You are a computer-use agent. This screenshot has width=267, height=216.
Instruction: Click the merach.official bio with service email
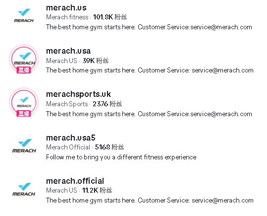[x=150, y=200]
